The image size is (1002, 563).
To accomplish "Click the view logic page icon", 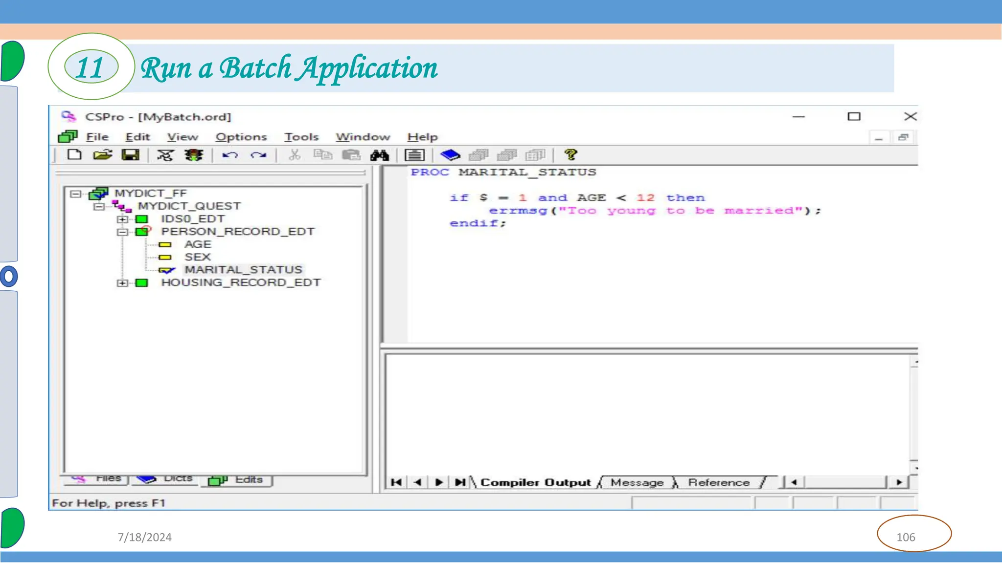I will click(414, 155).
